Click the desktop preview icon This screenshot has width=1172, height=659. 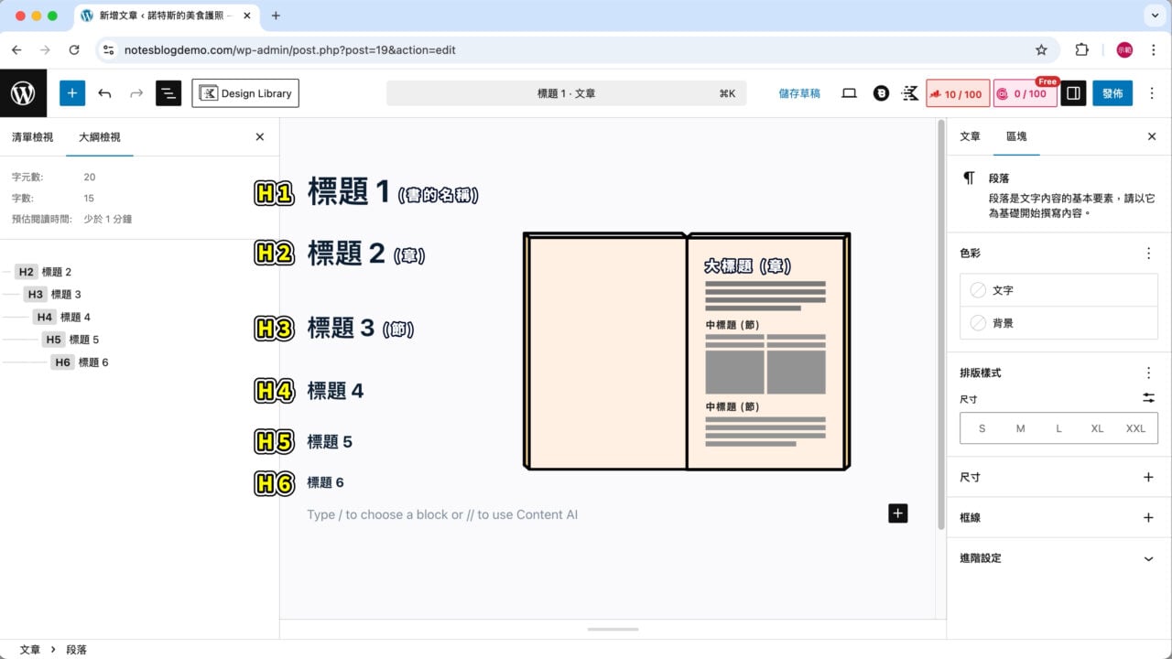pos(849,92)
